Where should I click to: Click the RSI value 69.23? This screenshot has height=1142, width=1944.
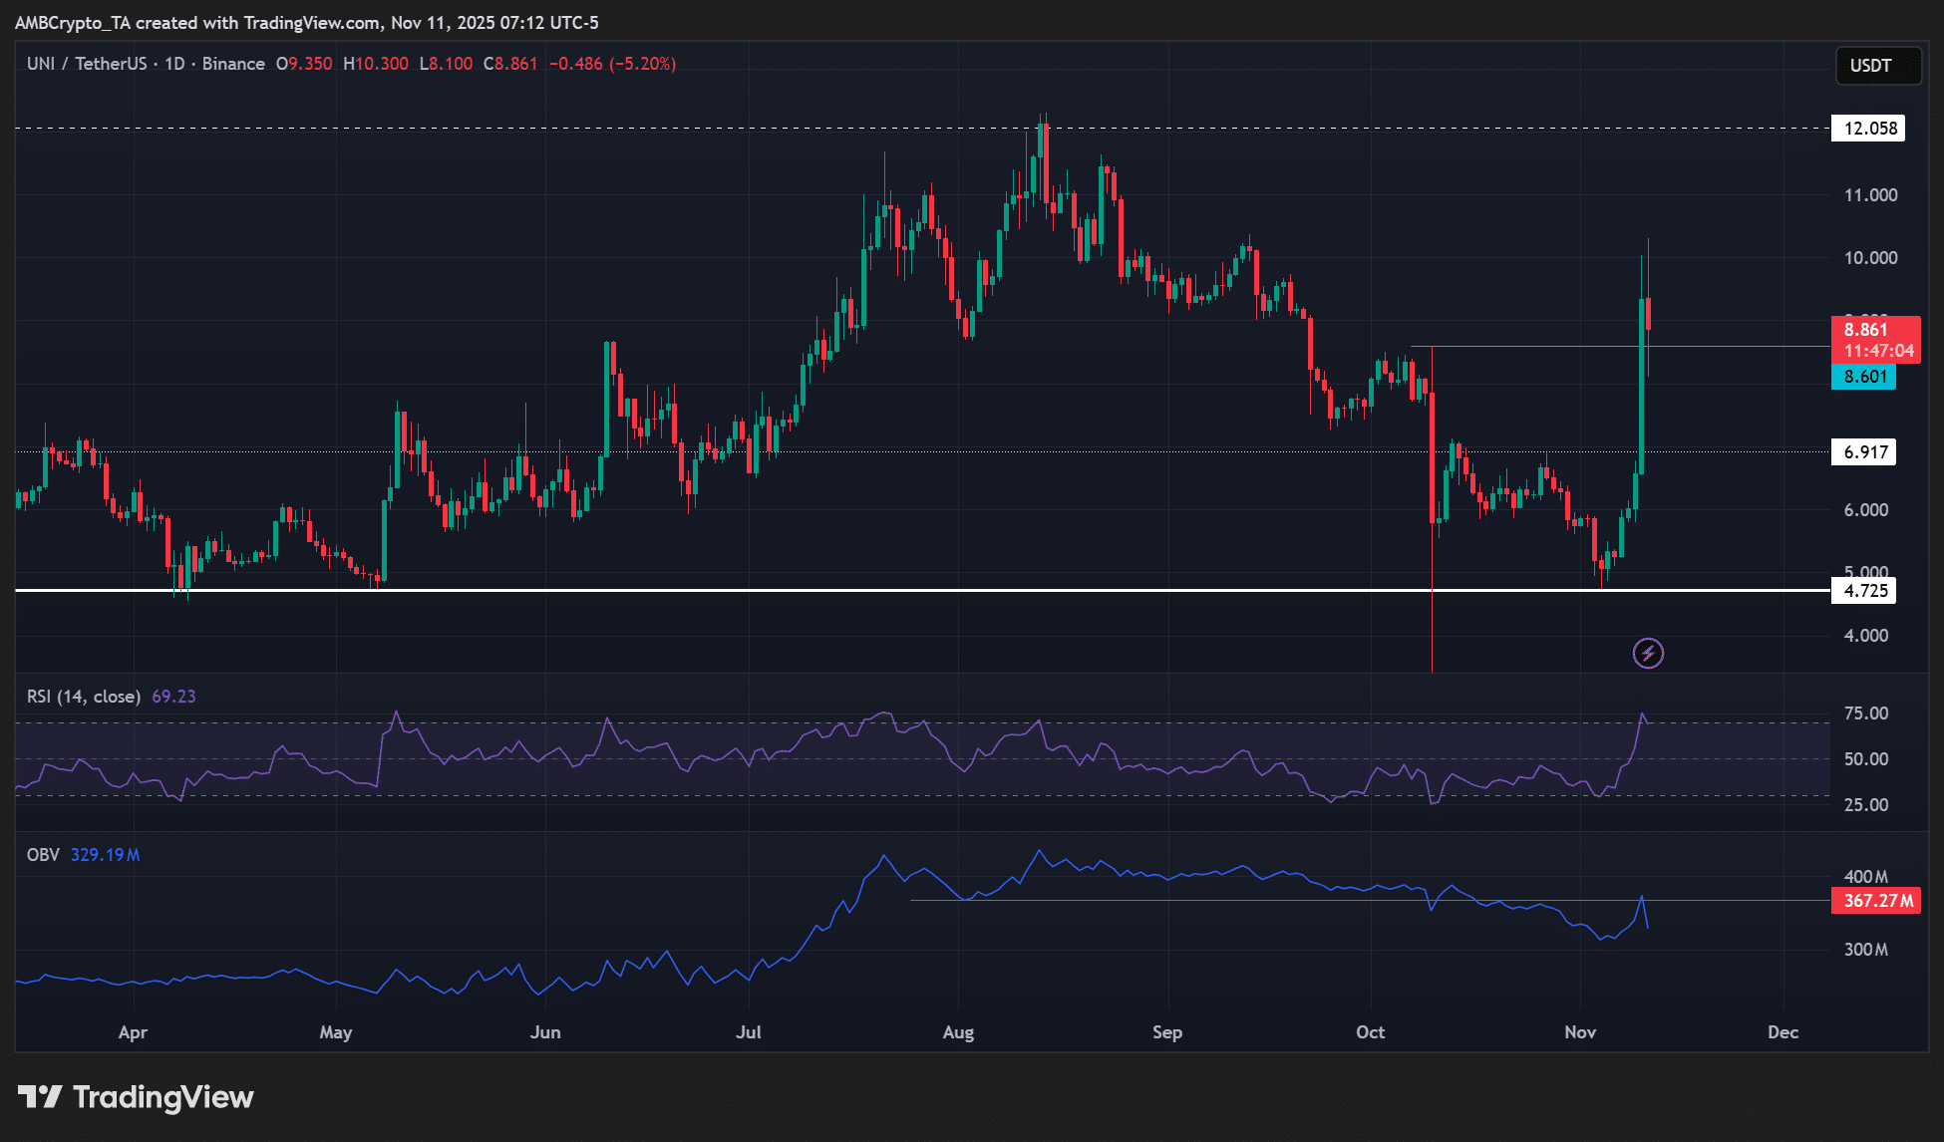(173, 697)
